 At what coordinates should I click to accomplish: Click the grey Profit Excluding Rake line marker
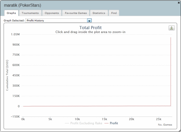pyautogui.click(x=67, y=123)
